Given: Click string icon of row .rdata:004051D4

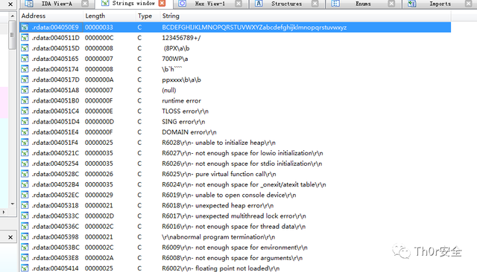Looking at the screenshot, I should 25,122.
